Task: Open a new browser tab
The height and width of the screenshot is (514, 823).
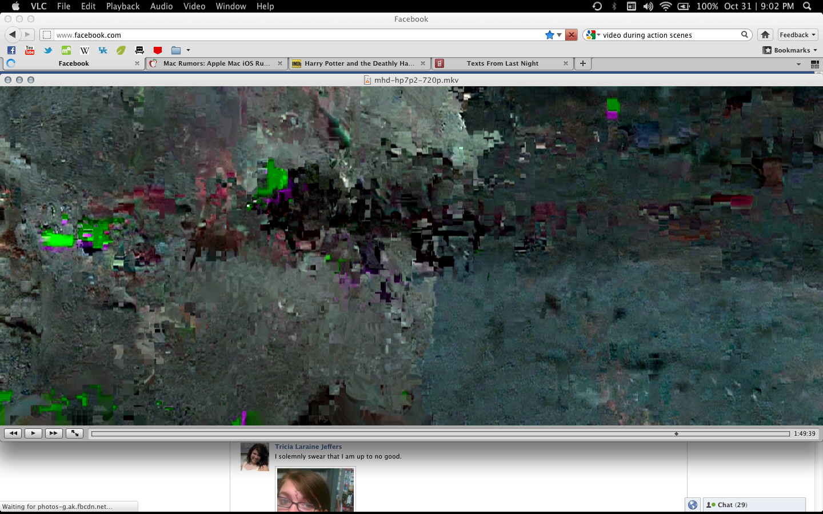Action: point(582,63)
